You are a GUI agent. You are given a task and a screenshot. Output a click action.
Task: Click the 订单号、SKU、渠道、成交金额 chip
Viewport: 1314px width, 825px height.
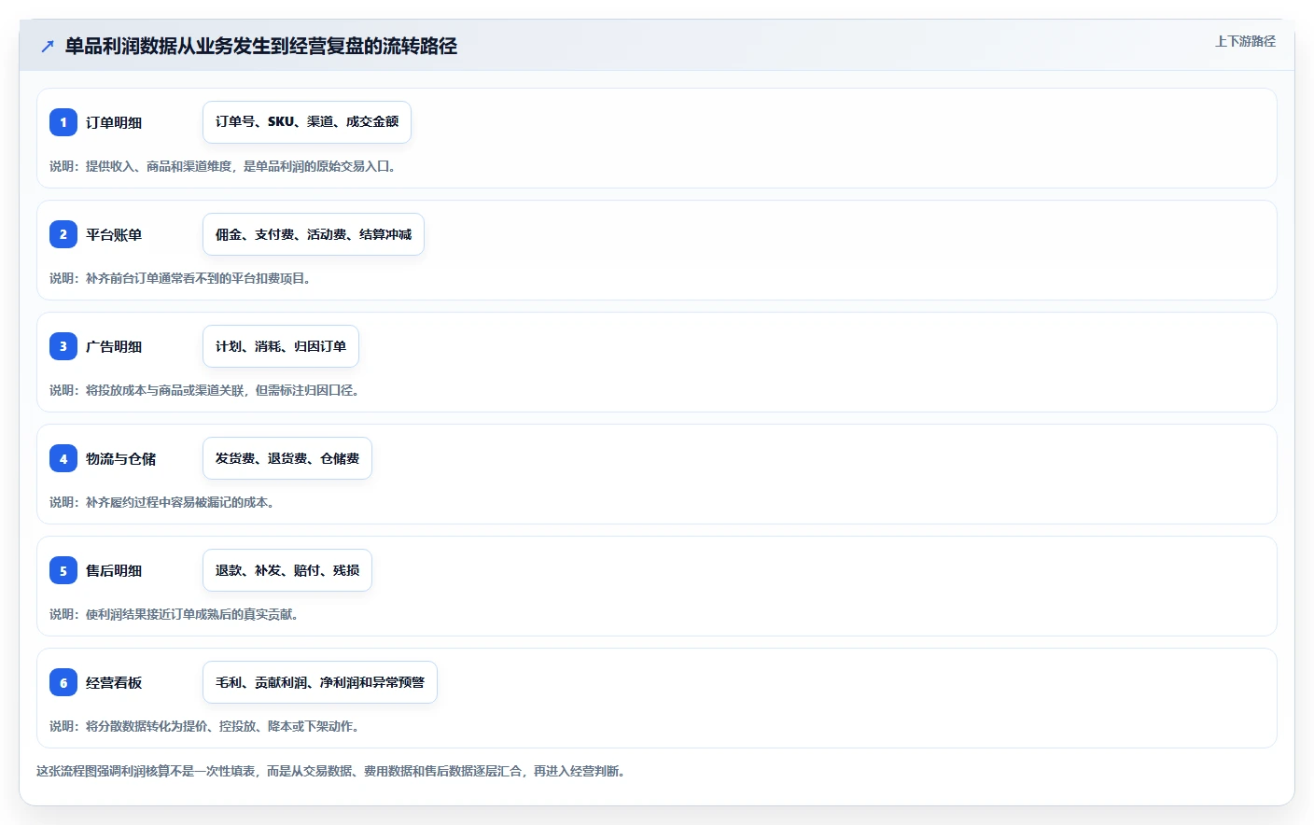(307, 122)
